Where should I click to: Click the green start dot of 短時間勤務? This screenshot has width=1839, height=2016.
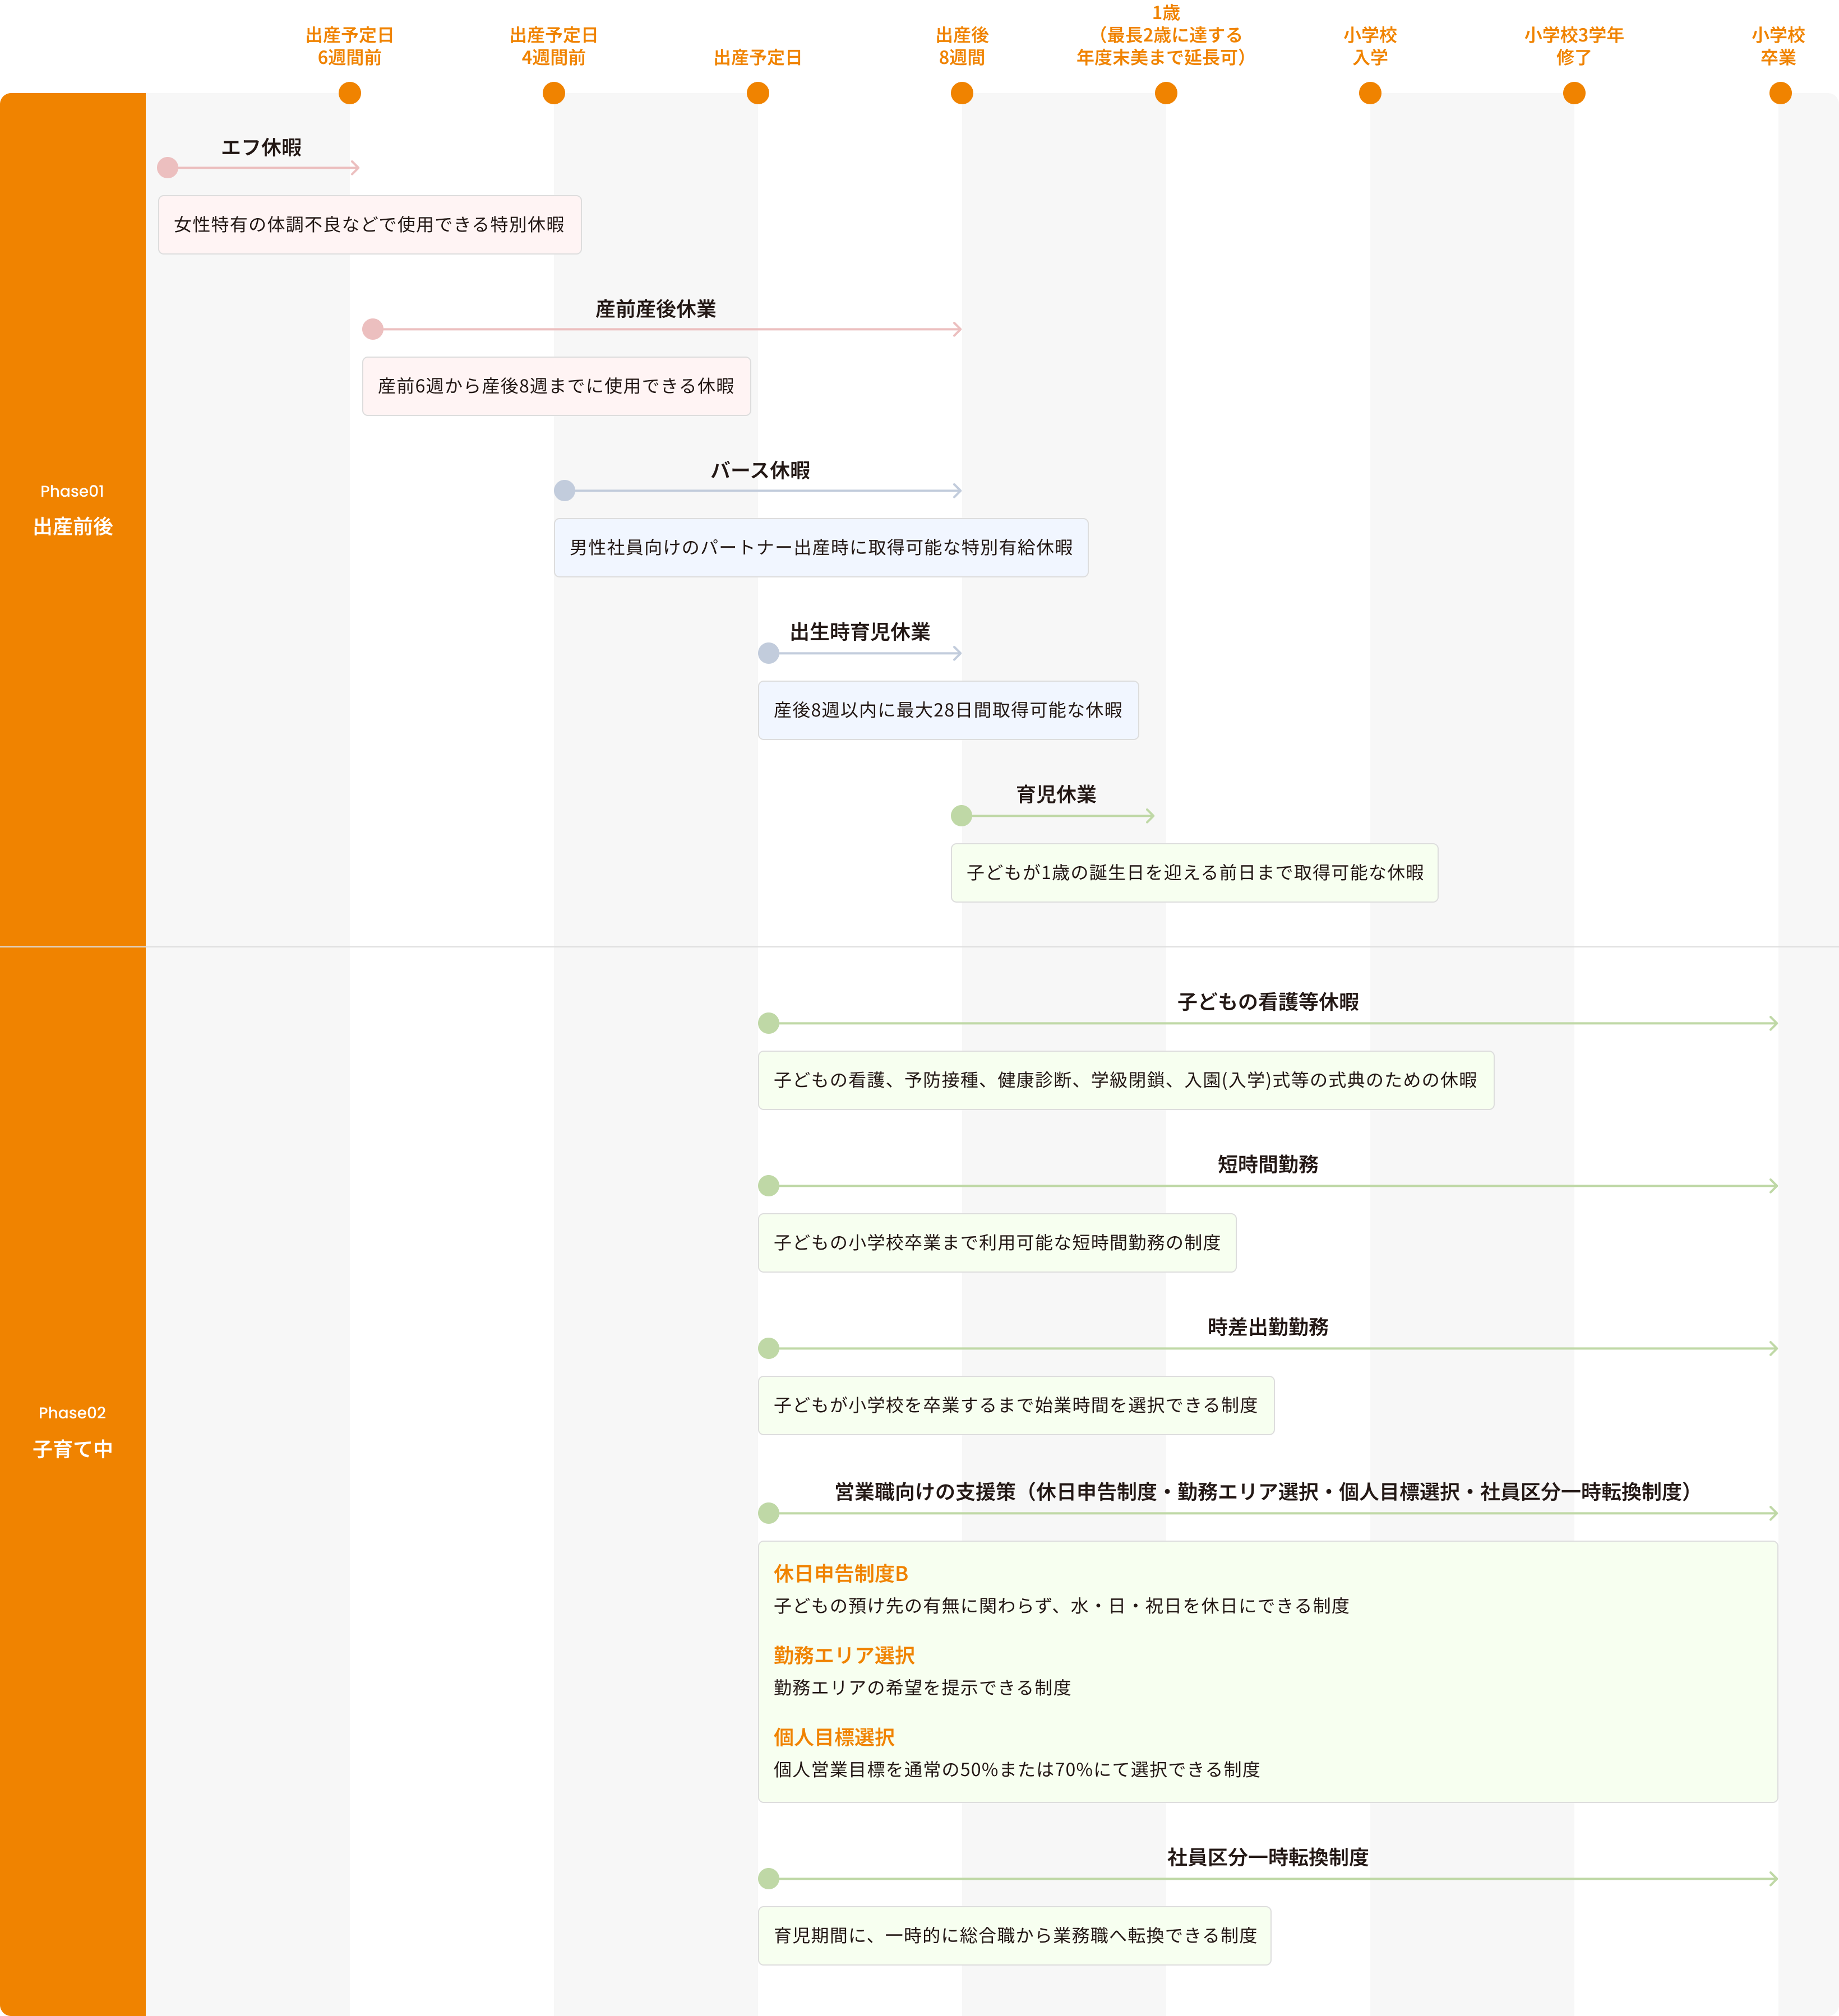[x=768, y=1186]
